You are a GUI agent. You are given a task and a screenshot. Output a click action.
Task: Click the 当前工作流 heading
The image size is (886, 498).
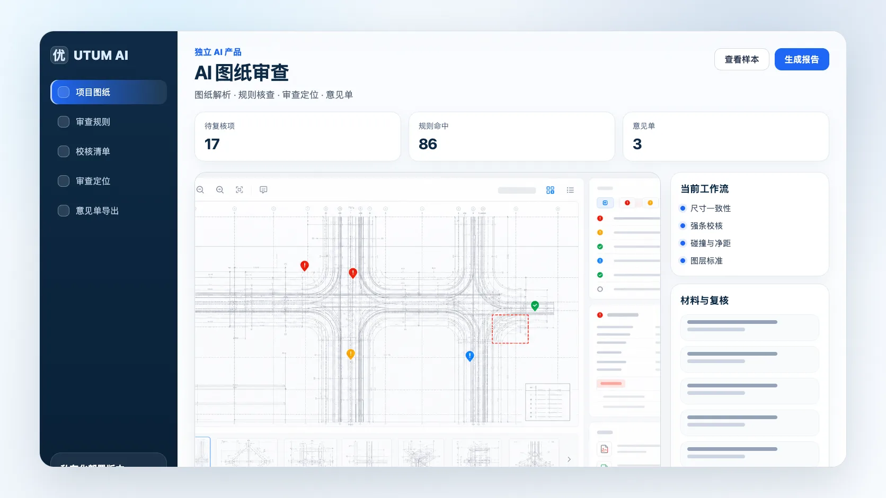coord(704,189)
